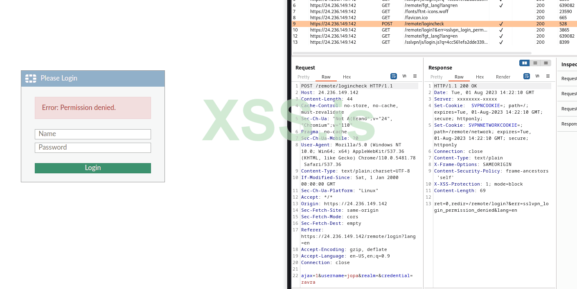The height and width of the screenshot is (289, 577).
Task: Click request header 'Accept-Language: en-US,en;q=0.9'
Action: 345,256
